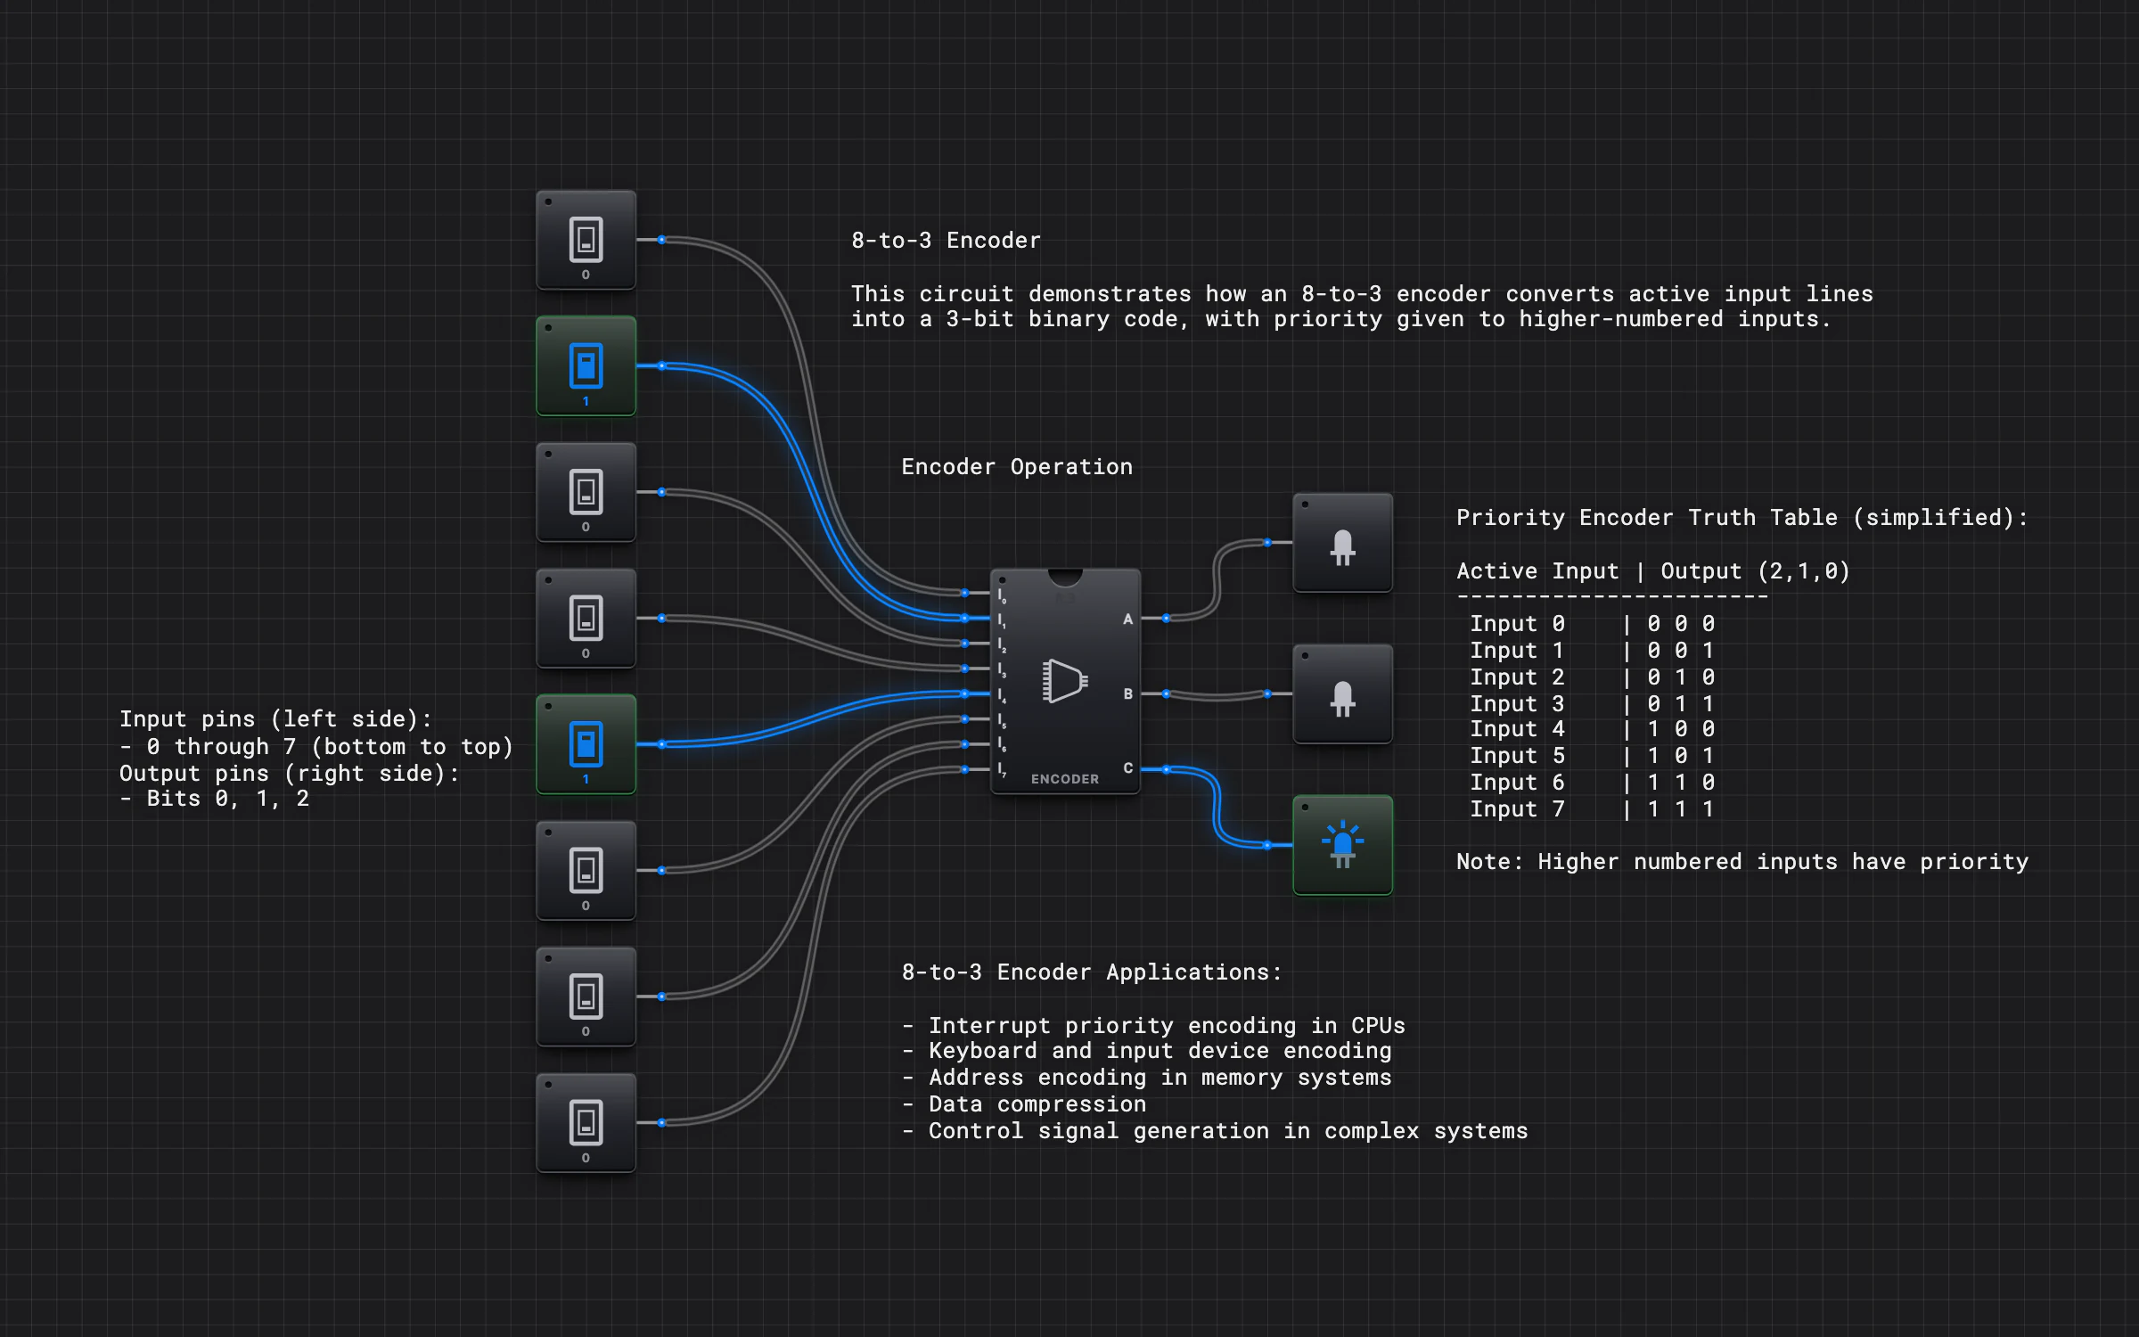Screen dimensions: 2139x1337
Task: Toggle the switch connected to encoder input I5
Action: (586, 870)
